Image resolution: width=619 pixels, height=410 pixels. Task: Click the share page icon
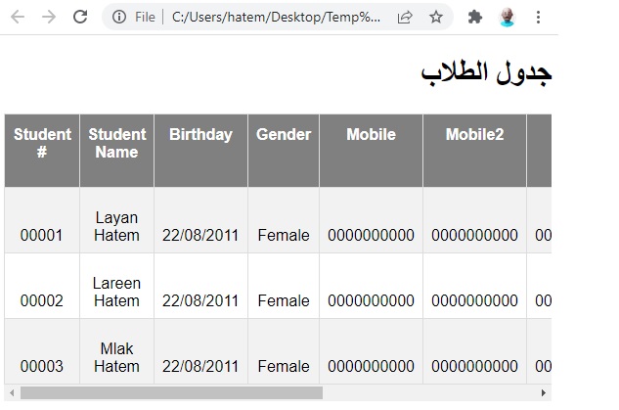(405, 17)
